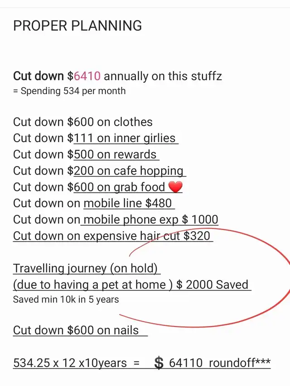The height and width of the screenshot is (386, 290).
Task: Click the 'Saved min 10k in 5 years' note
Action: coord(66,299)
